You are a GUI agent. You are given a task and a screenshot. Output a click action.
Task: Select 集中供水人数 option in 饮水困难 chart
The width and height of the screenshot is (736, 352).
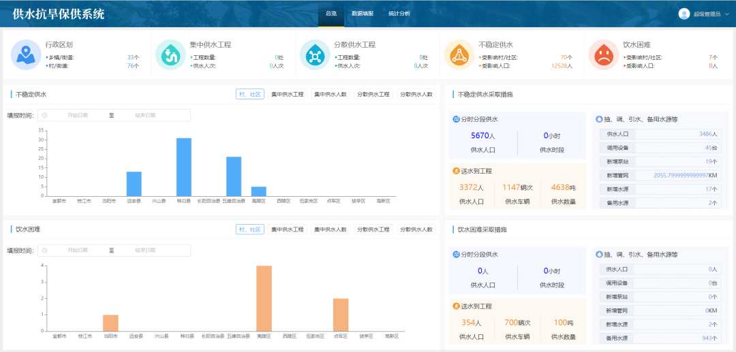[x=331, y=229]
